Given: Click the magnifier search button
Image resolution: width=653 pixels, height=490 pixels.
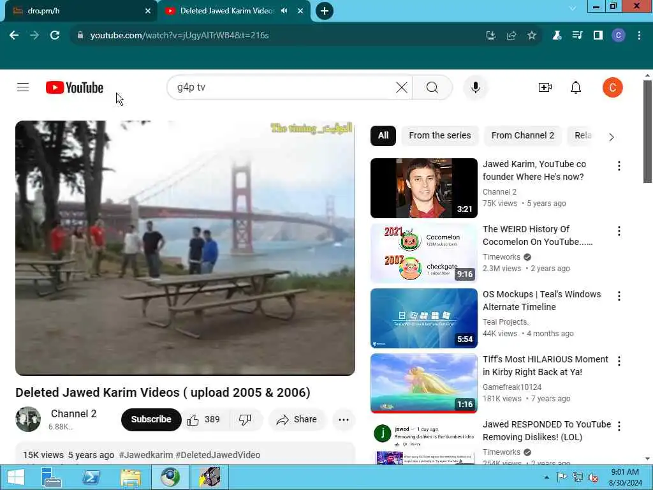Looking at the screenshot, I should (432, 87).
